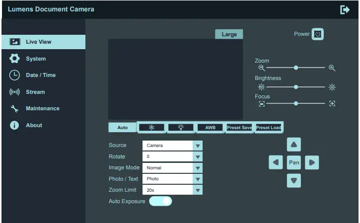The width and height of the screenshot is (360, 223).
Task: Click the Preset Save button
Action: (x=239, y=127)
